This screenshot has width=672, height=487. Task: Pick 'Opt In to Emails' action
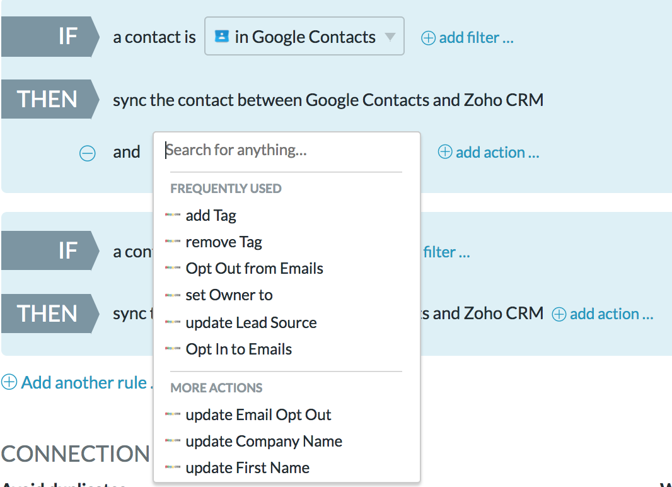click(239, 349)
